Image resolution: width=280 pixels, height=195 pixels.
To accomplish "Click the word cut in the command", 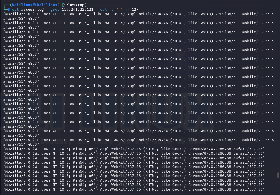I will pyautogui.click(x=103, y=10).
